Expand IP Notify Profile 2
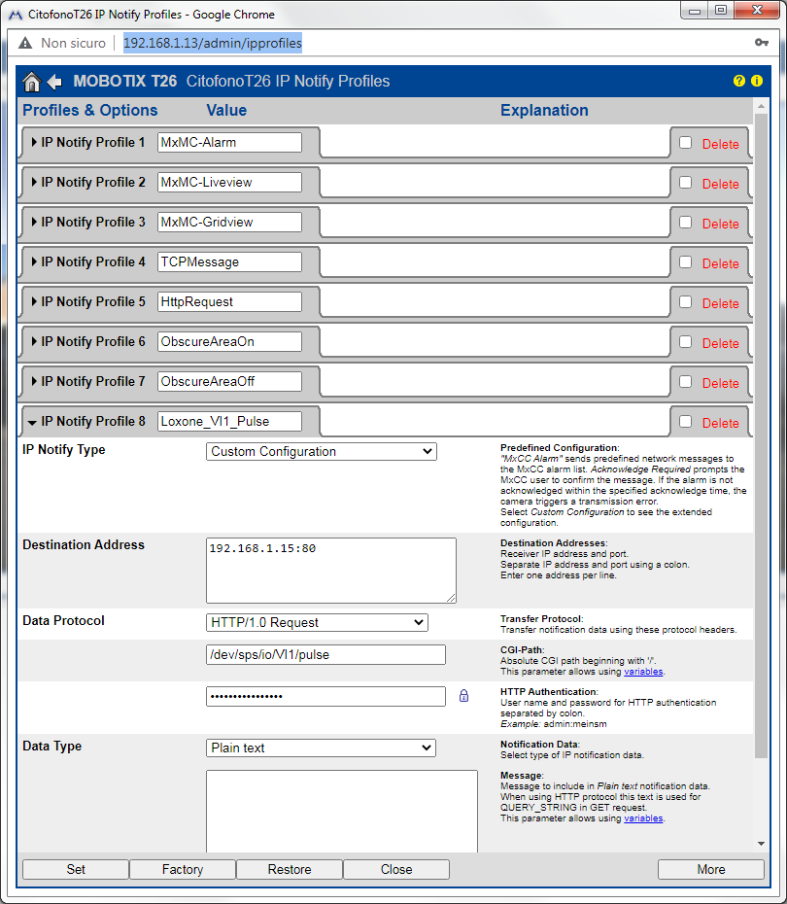787x904 pixels. point(34,182)
